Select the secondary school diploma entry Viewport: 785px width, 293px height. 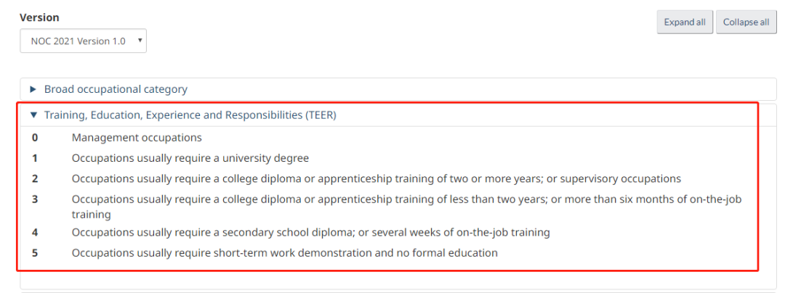[x=311, y=232]
